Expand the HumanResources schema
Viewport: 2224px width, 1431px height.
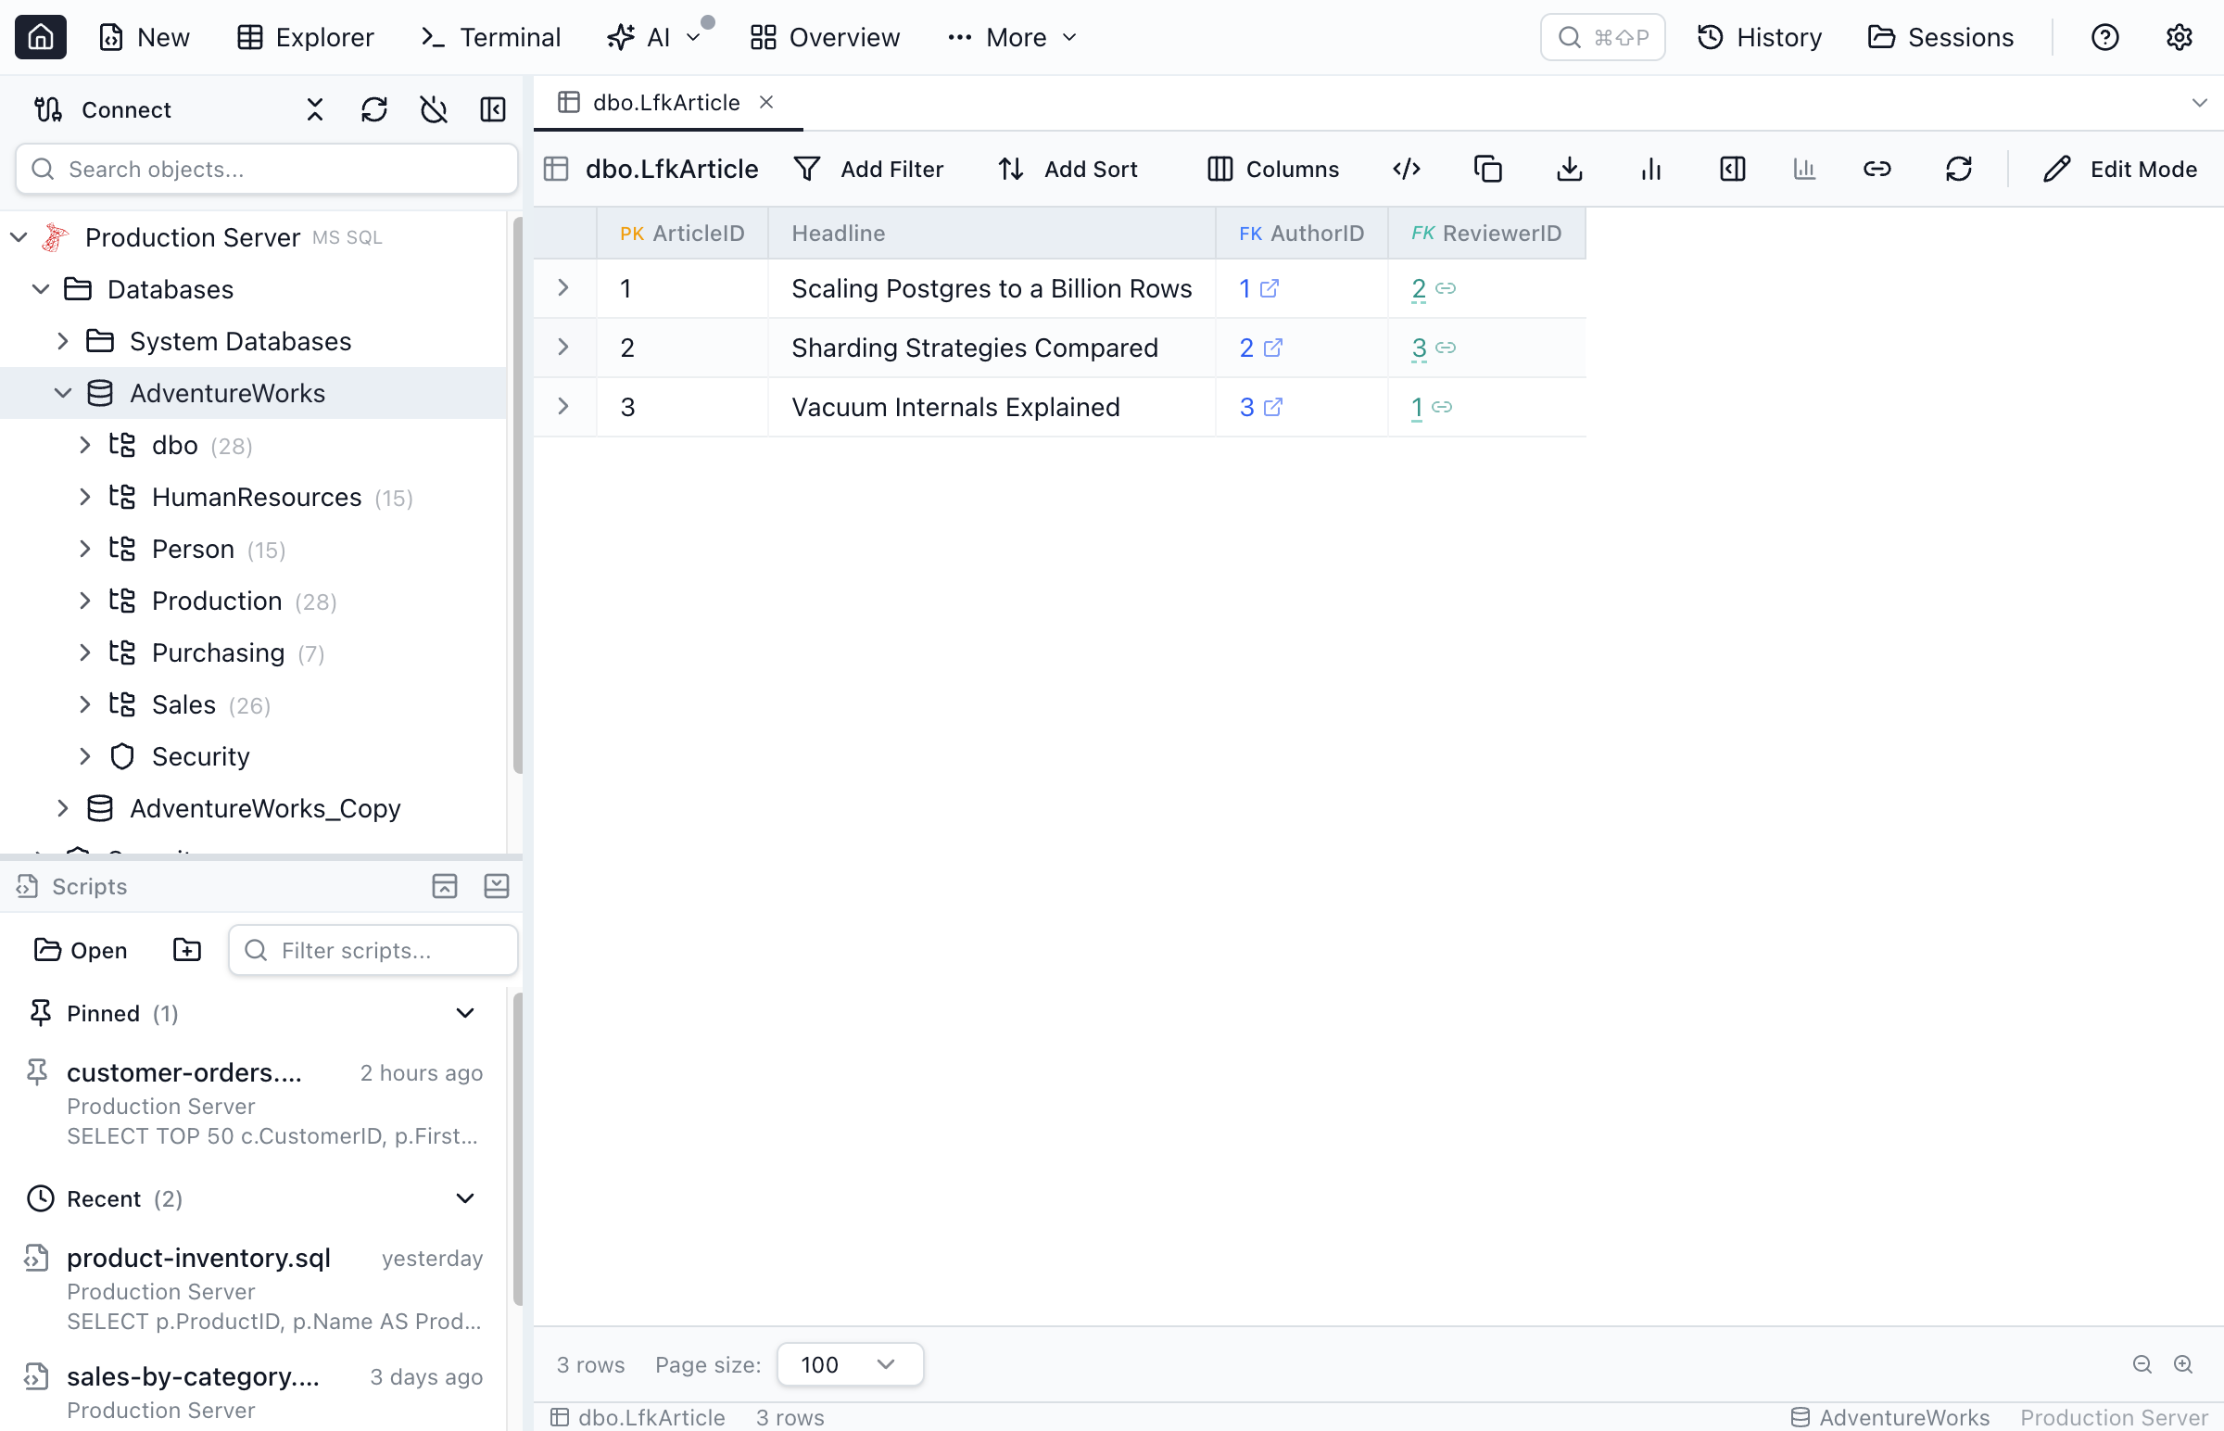[85, 497]
